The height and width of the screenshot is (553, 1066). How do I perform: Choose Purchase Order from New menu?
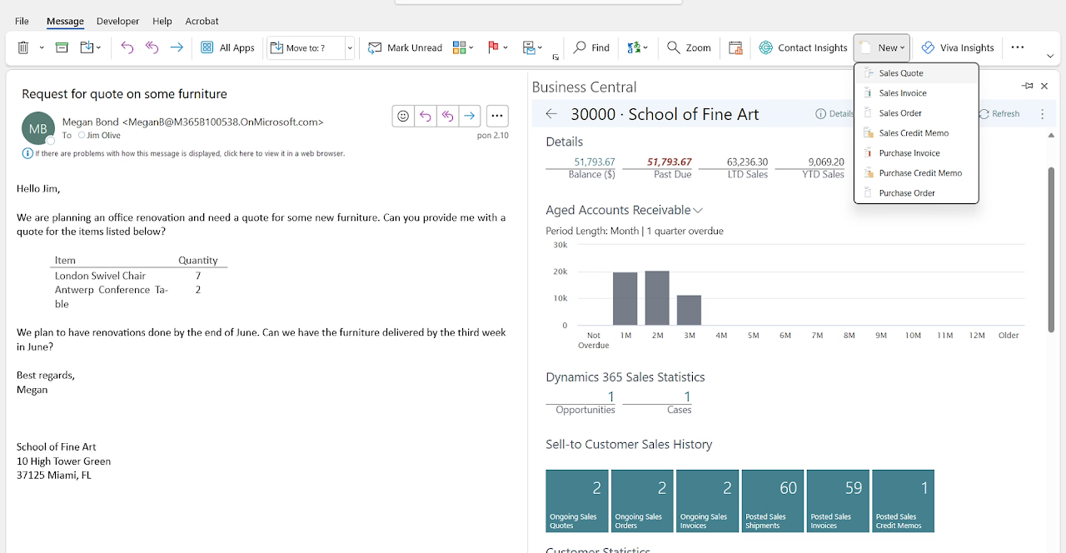916,193
